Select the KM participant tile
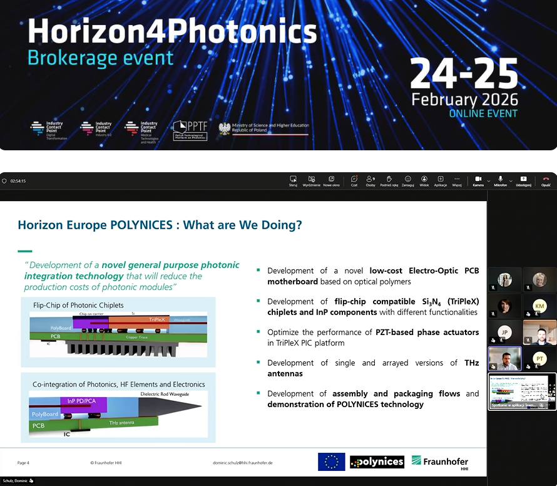Screen dimensions: 557x486 coord(539,306)
